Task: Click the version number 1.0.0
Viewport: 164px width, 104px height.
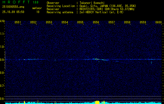Action: click(x=35, y=2)
